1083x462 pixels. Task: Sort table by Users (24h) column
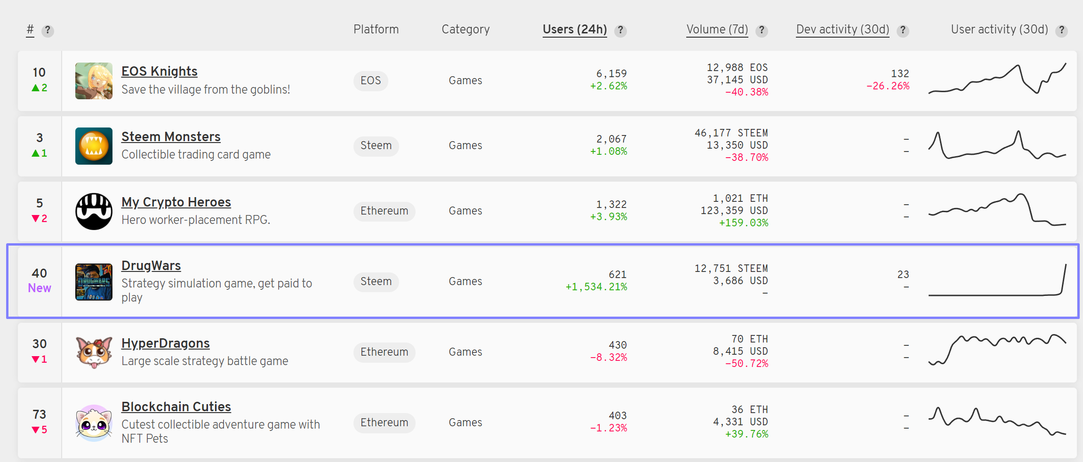tap(574, 30)
